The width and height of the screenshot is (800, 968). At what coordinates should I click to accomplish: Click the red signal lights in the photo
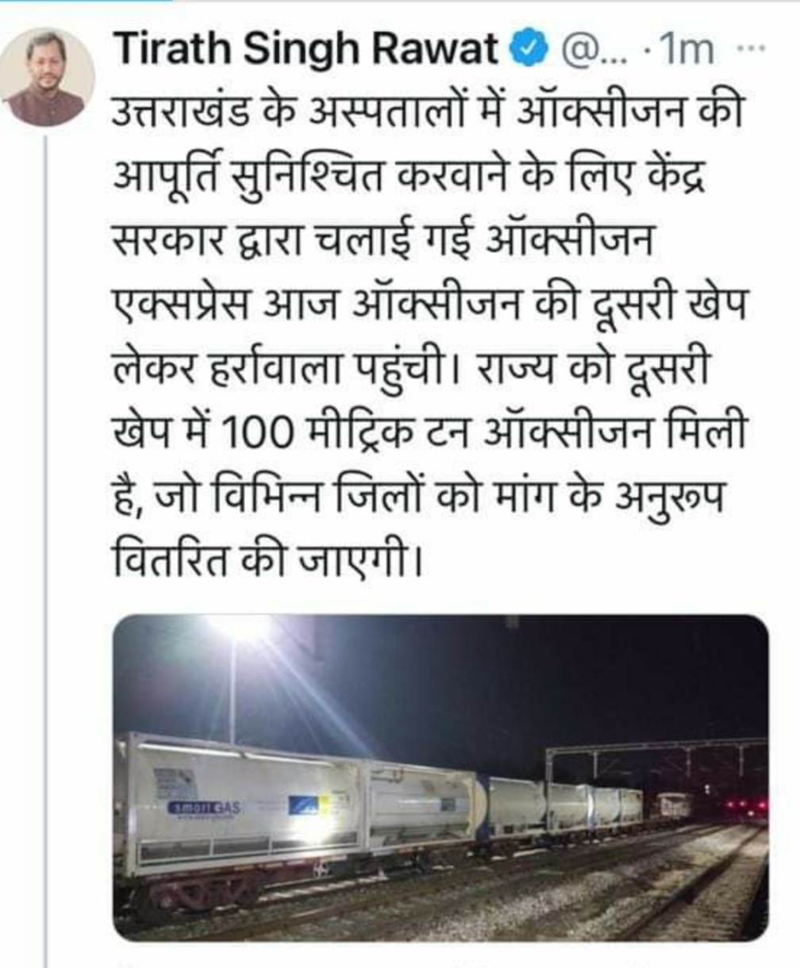pos(744,806)
